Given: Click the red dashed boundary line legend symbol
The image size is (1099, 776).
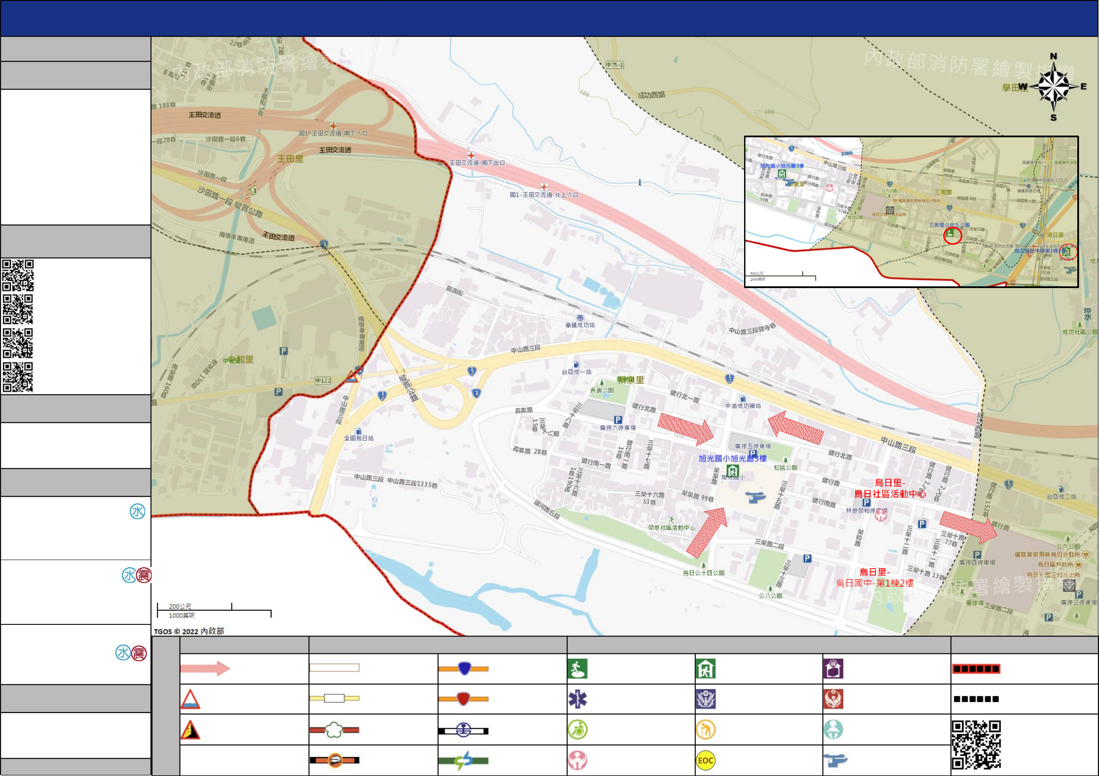Looking at the screenshot, I should (x=976, y=668).
